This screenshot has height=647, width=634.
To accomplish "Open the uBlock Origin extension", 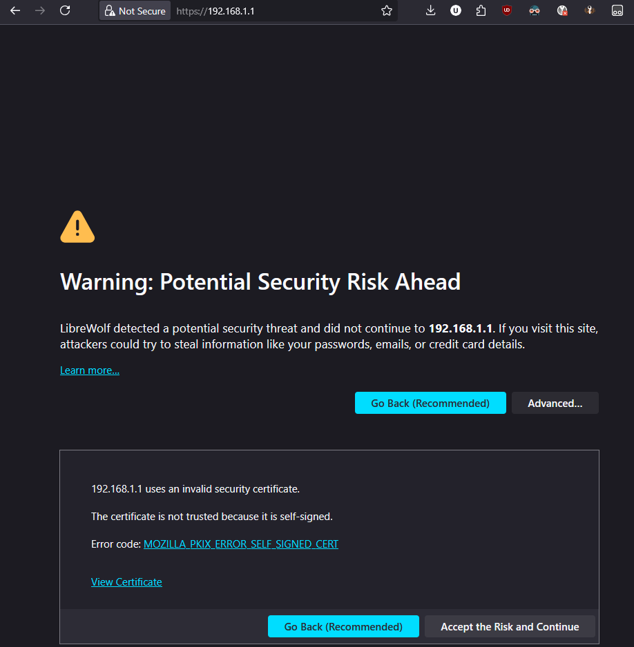I will click(507, 10).
